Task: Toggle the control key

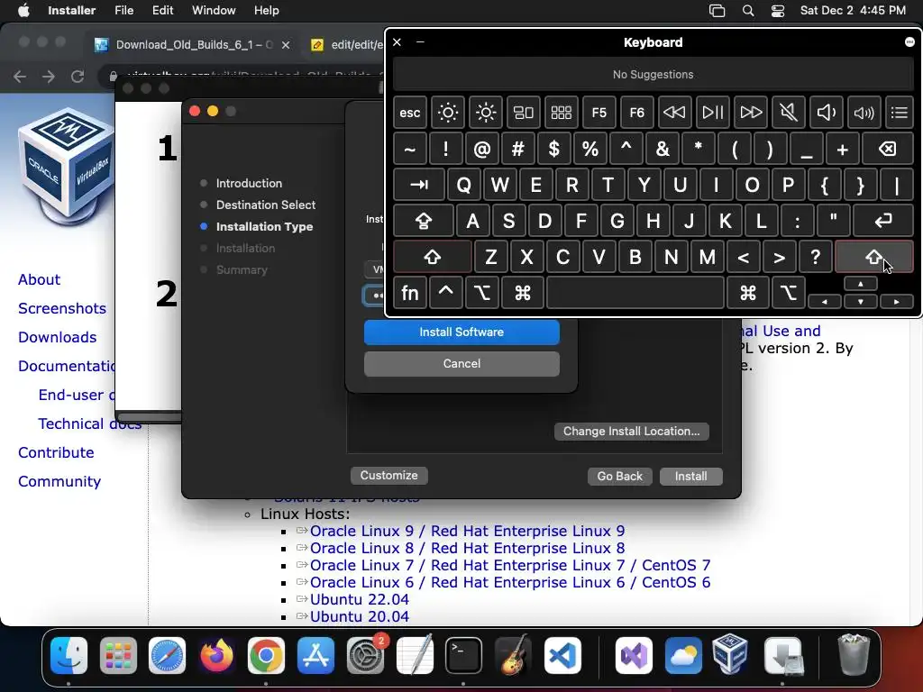Action: (x=445, y=293)
